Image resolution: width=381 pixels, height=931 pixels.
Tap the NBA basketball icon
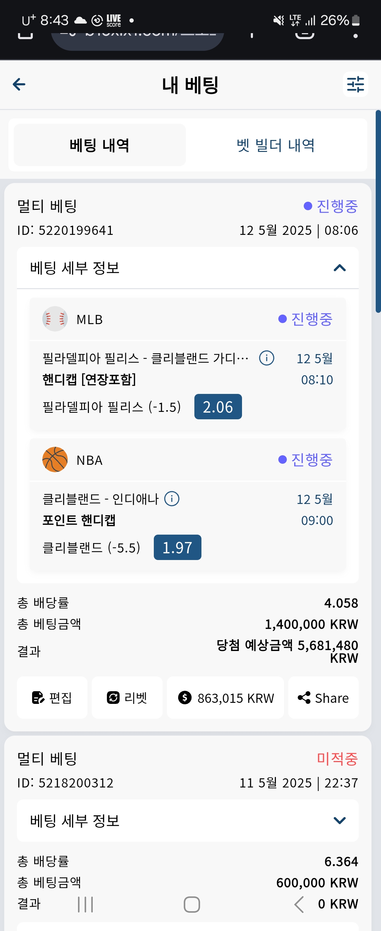pyautogui.click(x=55, y=460)
